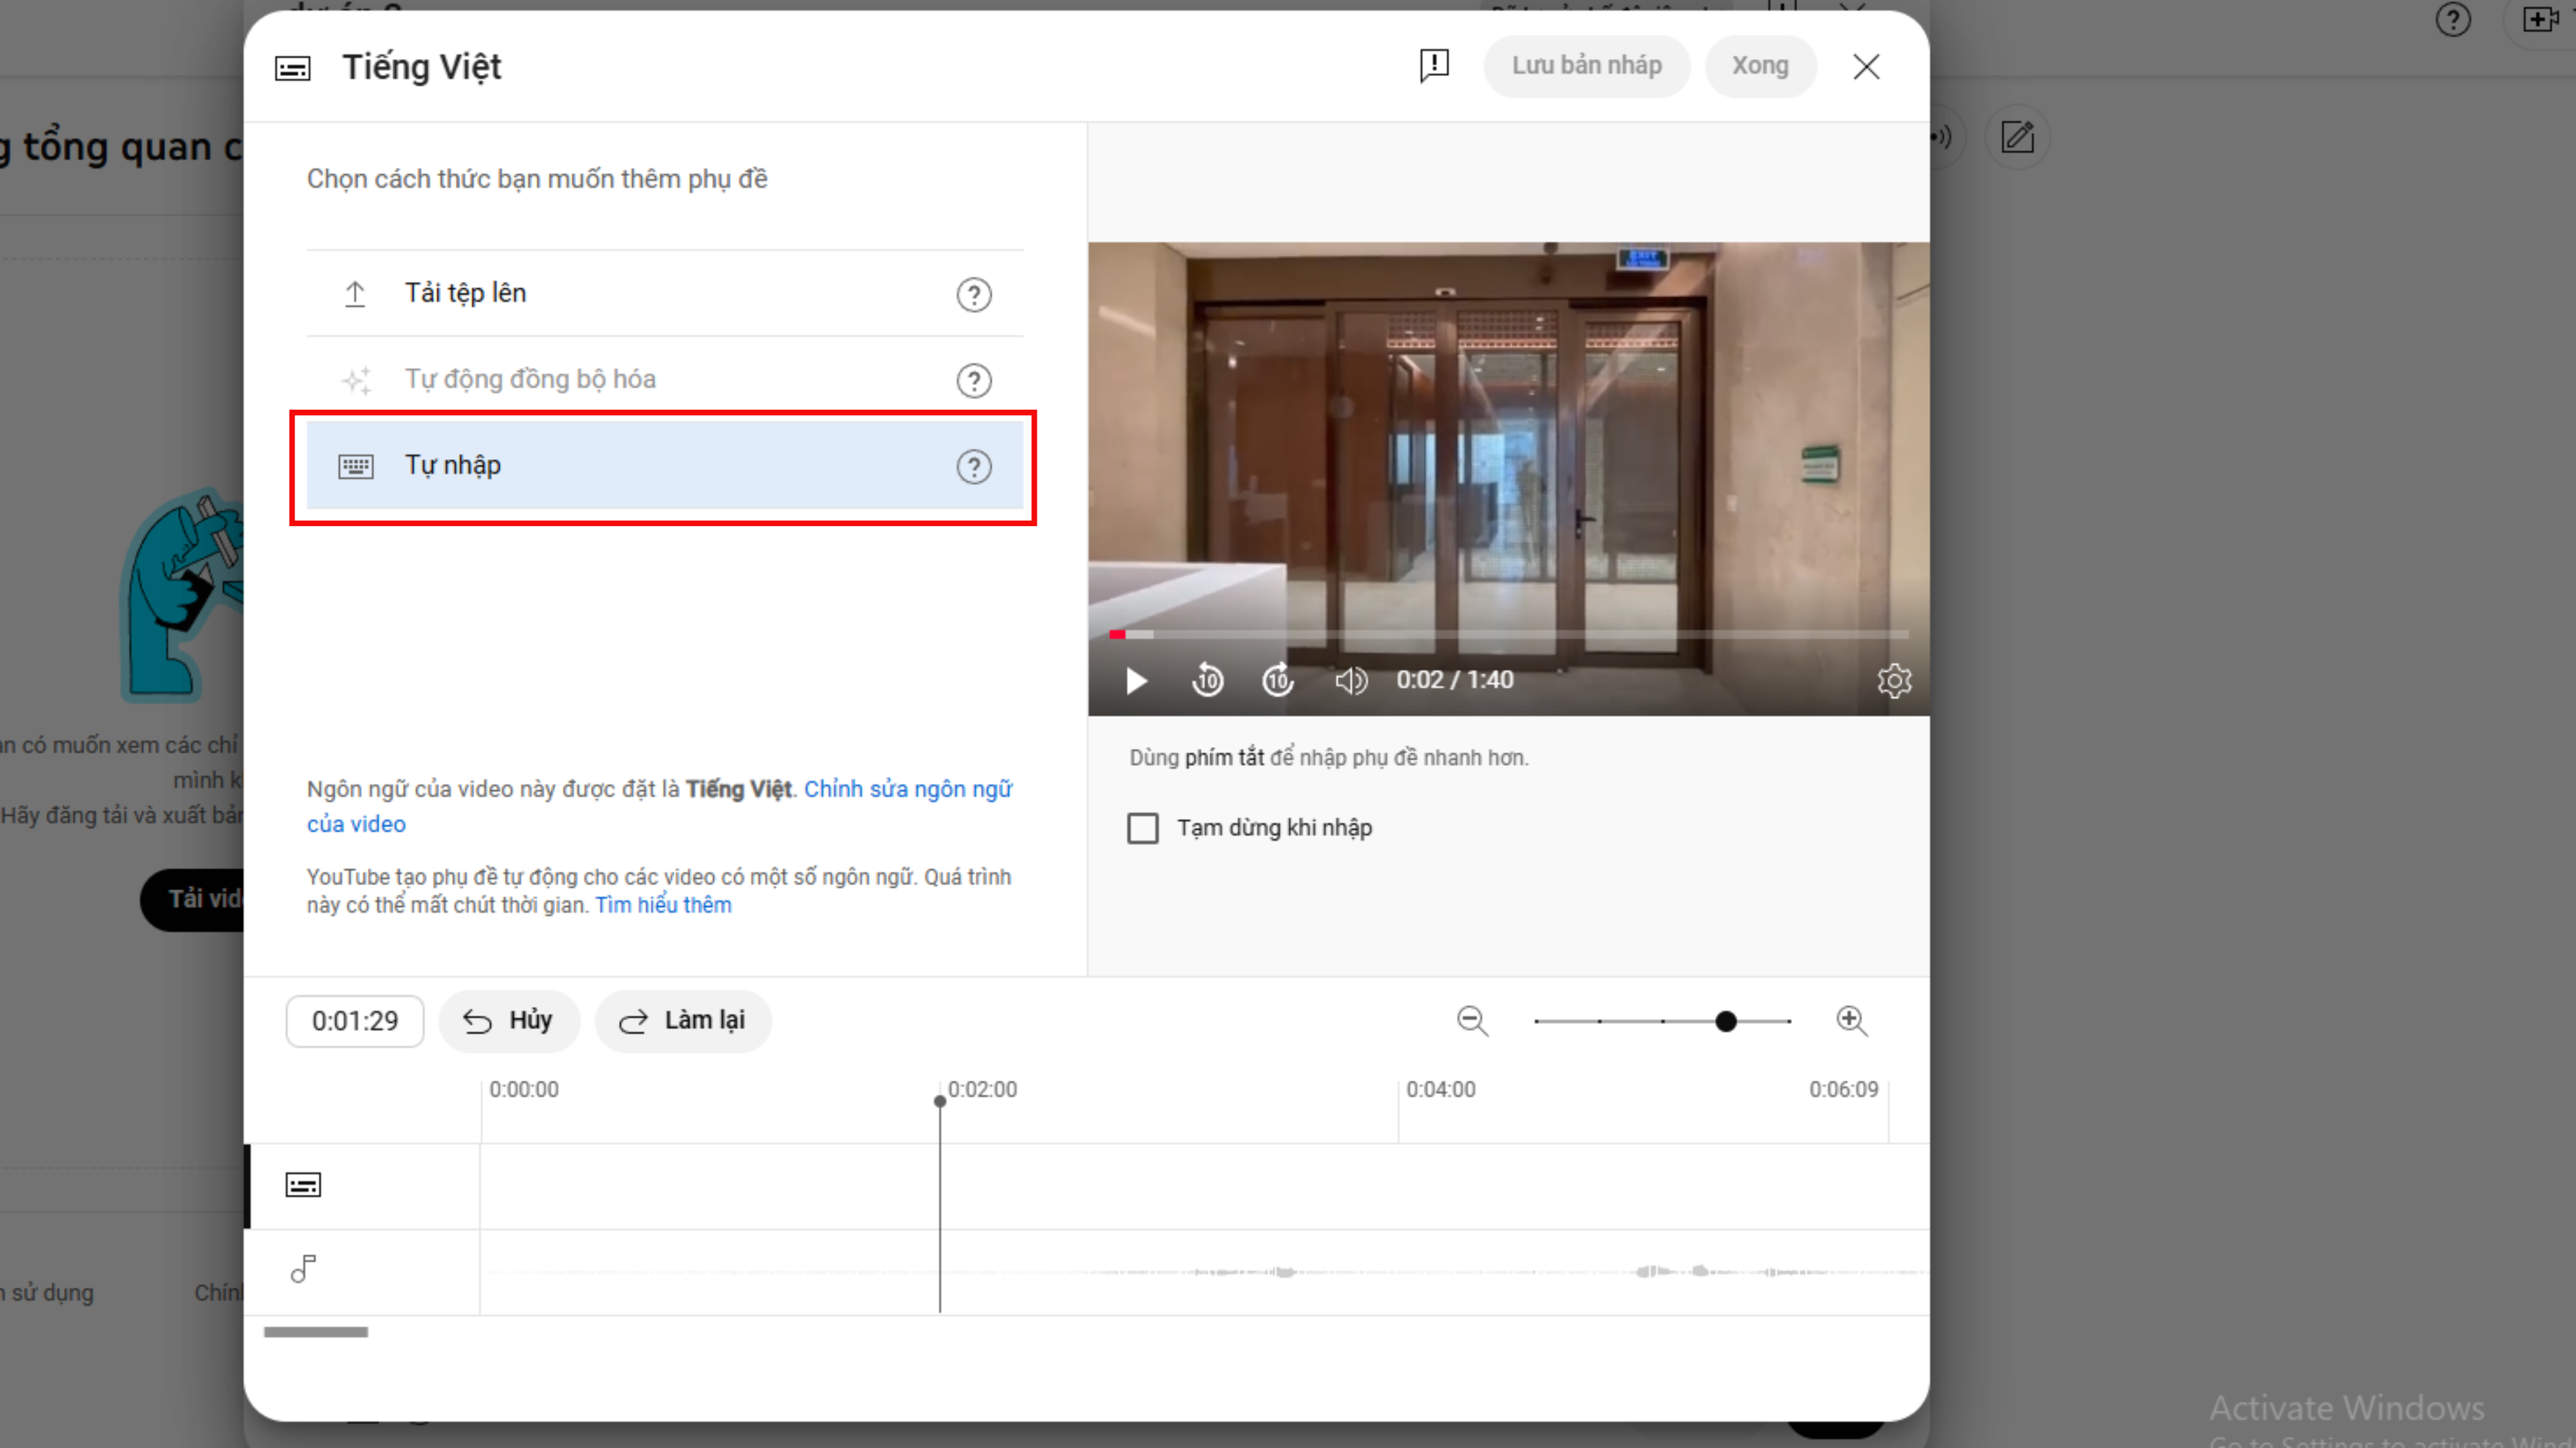Rewind the video 10 seconds

pyautogui.click(x=1207, y=681)
